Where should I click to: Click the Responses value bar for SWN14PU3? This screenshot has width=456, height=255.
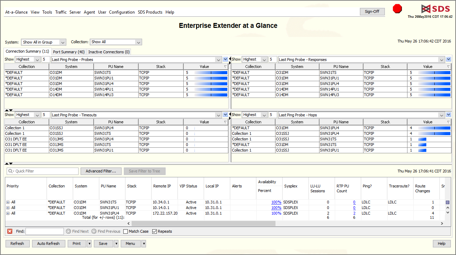[x=434, y=95]
